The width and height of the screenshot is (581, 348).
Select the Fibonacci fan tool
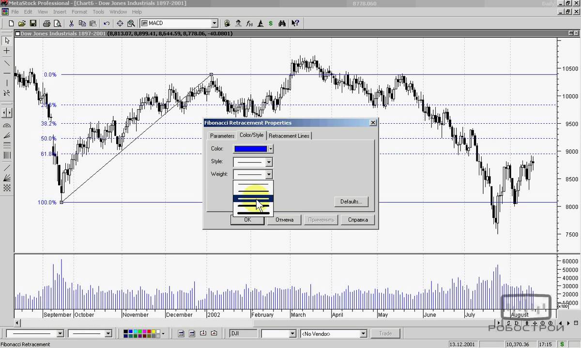pos(7,135)
